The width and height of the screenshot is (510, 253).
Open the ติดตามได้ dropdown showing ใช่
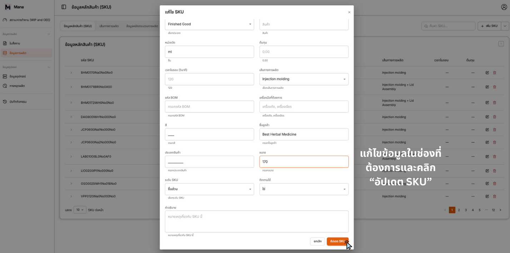(x=304, y=189)
